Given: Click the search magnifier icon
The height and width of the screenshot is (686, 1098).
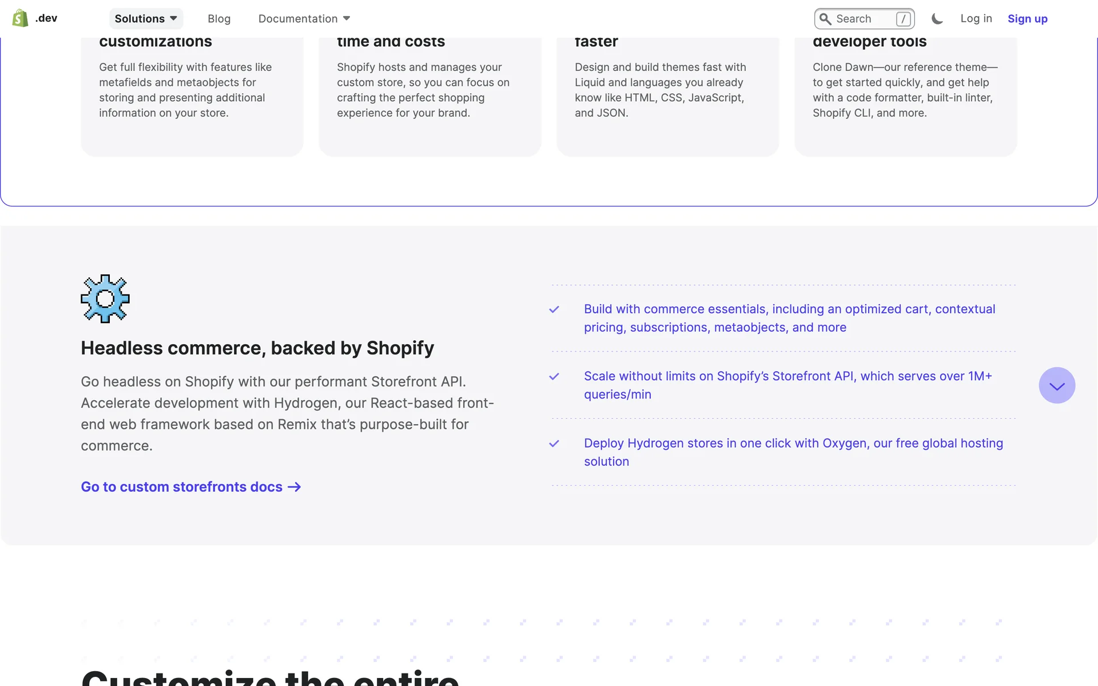Looking at the screenshot, I should pyautogui.click(x=825, y=19).
